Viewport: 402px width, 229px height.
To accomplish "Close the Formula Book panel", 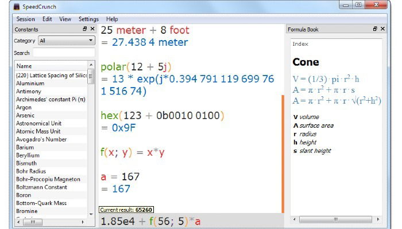I will 382,29.
